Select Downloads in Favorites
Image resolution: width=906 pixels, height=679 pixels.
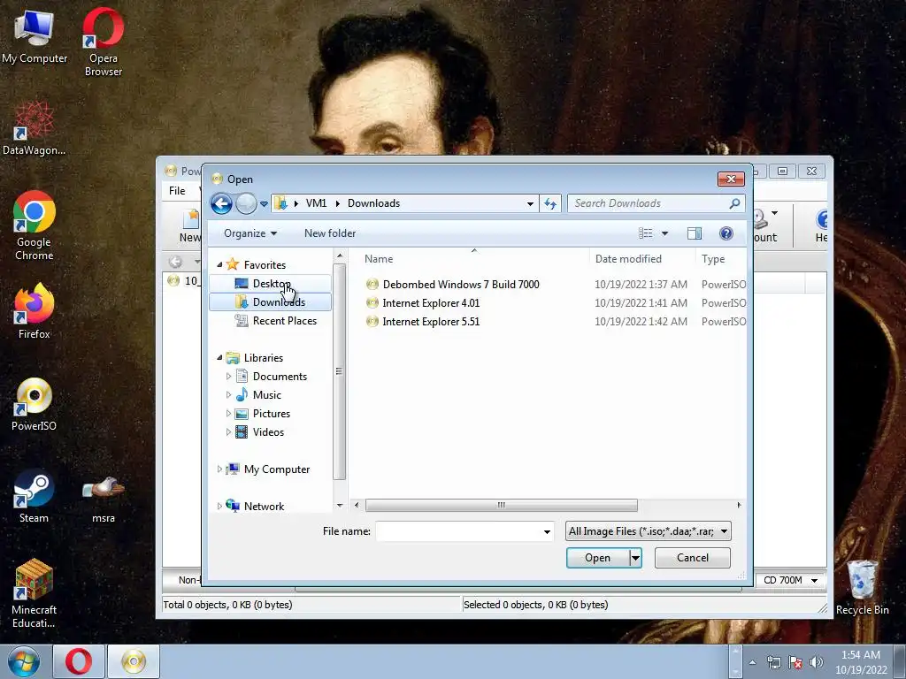tap(271, 302)
